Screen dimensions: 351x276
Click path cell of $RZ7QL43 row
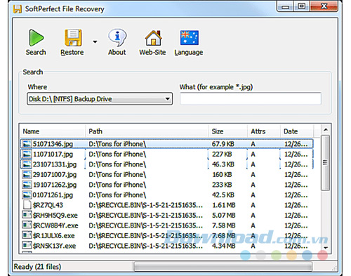(x=145, y=205)
